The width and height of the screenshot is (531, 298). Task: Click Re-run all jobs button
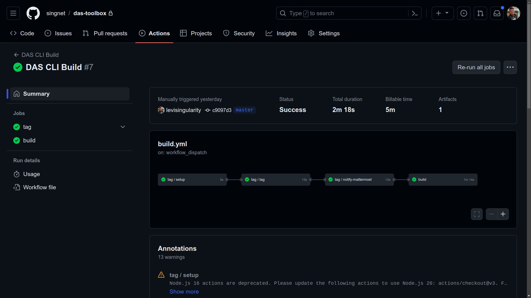tap(476, 67)
